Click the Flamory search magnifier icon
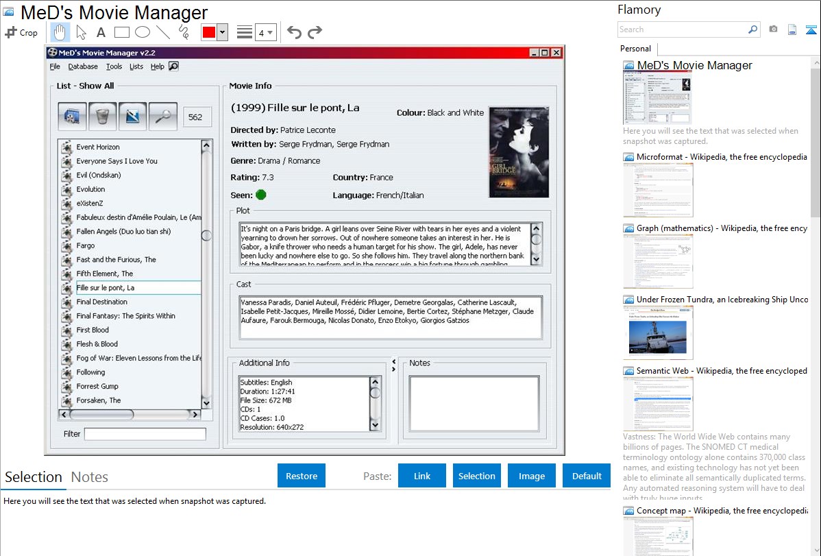Screen dimensions: 821x556 point(752,29)
